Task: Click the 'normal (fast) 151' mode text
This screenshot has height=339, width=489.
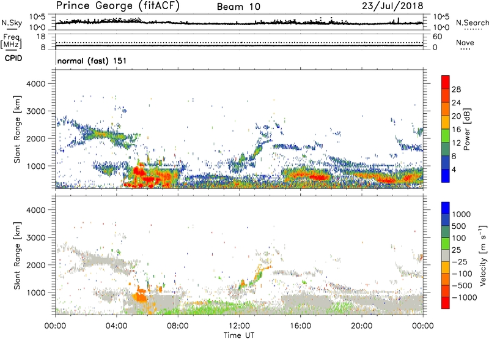Action: (x=92, y=61)
